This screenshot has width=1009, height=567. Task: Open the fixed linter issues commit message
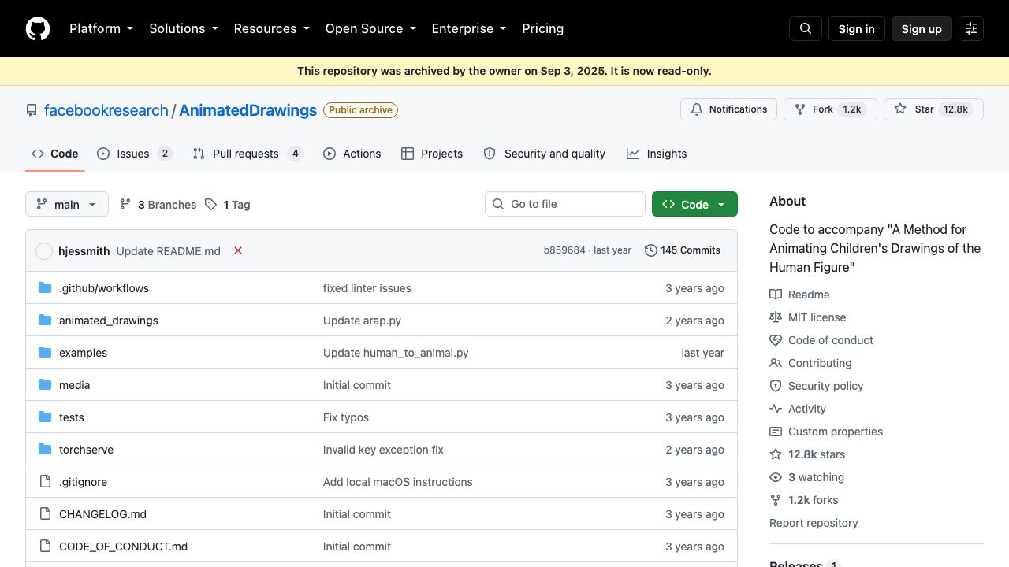coord(367,288)
